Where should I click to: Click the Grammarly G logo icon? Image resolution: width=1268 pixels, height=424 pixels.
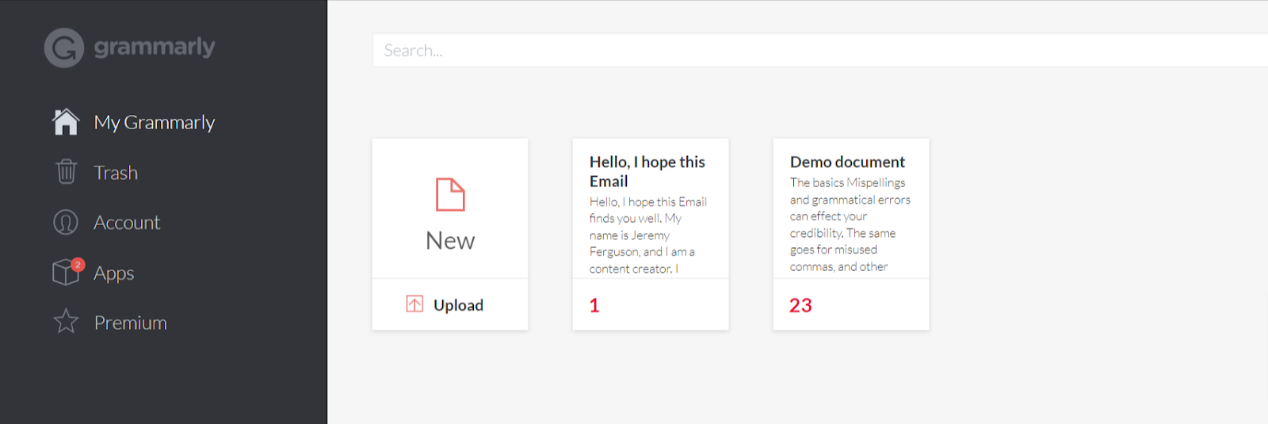point(64,48)
